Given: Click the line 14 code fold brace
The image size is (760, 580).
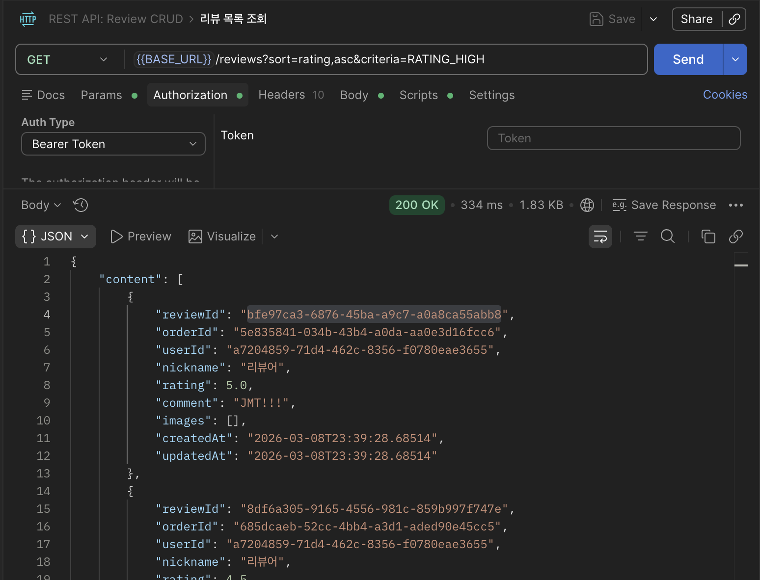Looking at the screenshot, I should click(x=130, y=491).
